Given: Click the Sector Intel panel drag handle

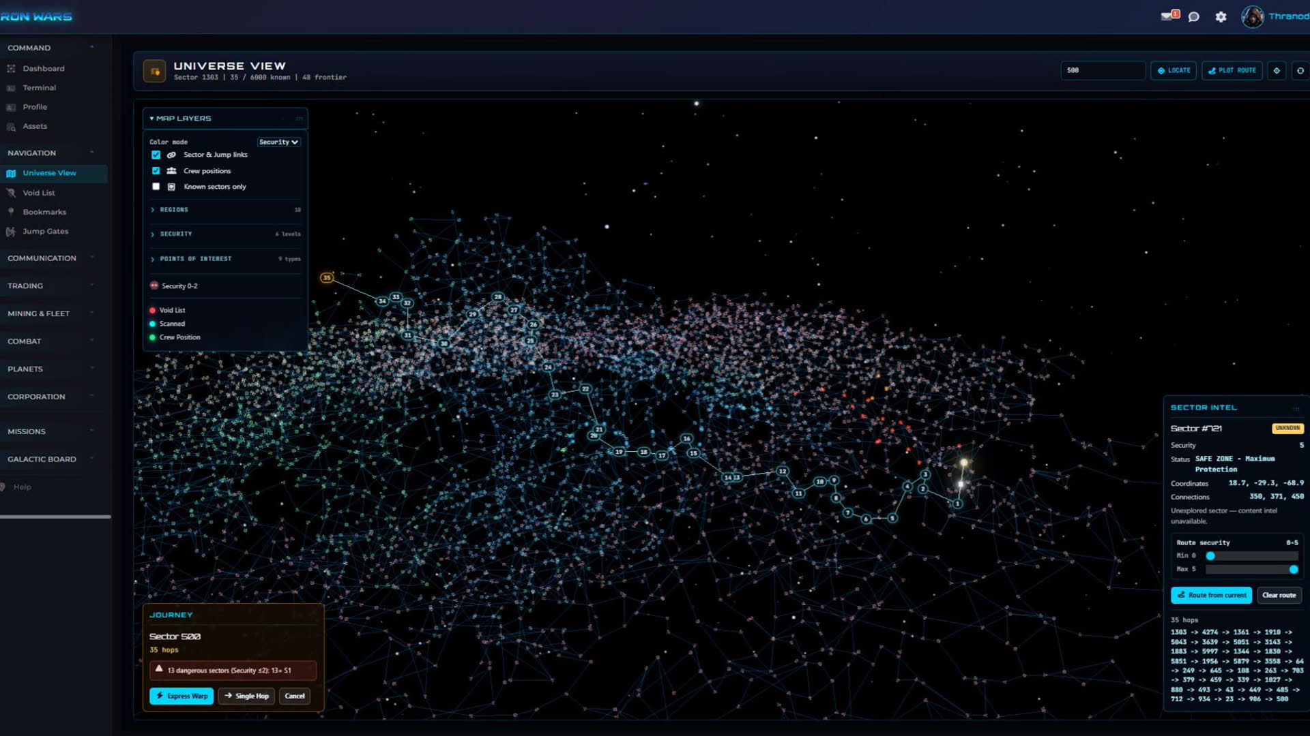Looking at the screenshot, I should (1296, 409).
